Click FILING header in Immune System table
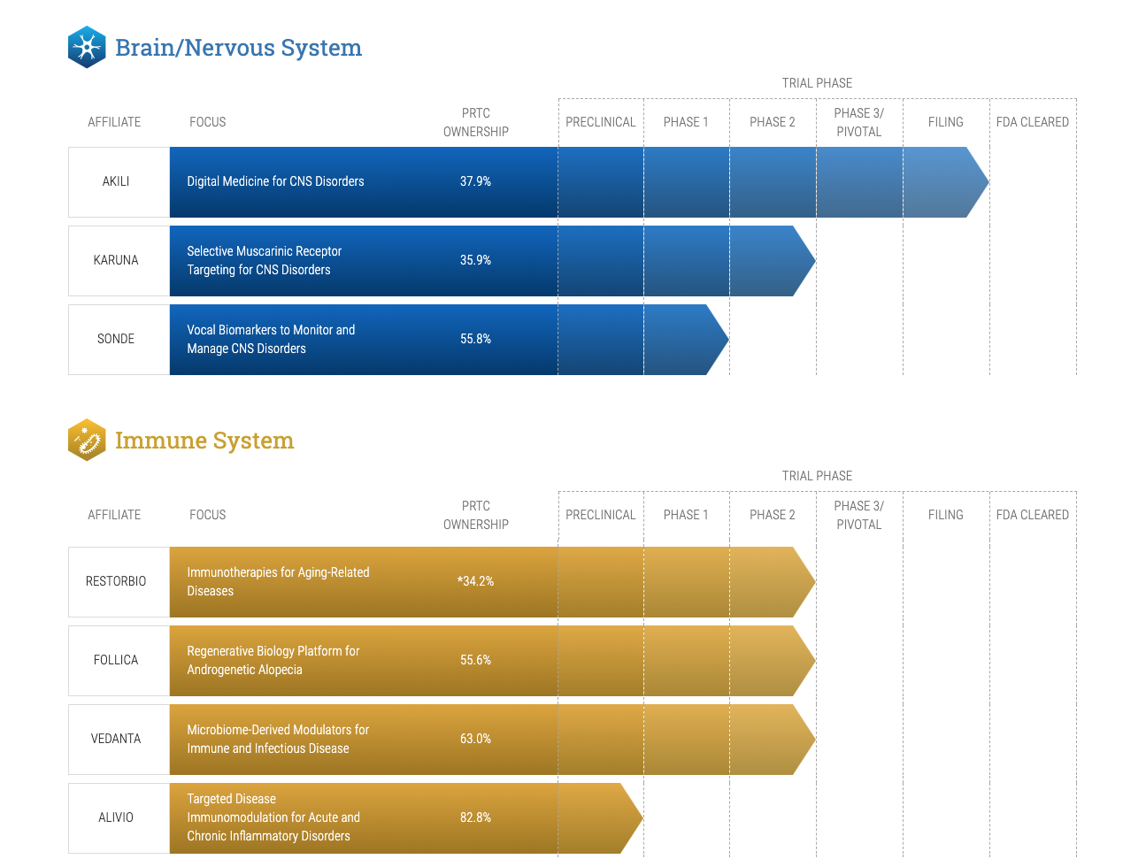 pyautogui.click(x=946, y=515)
